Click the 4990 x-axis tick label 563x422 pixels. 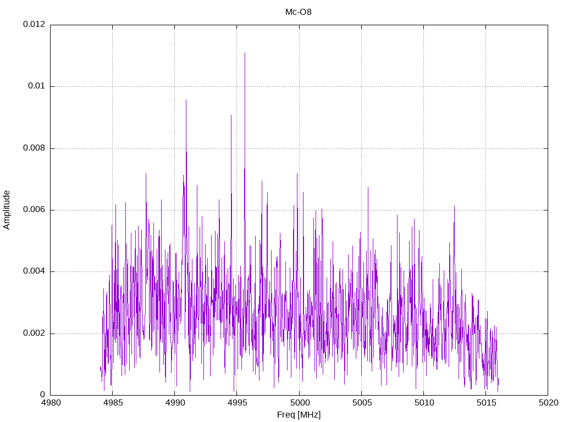pos(175,403)
